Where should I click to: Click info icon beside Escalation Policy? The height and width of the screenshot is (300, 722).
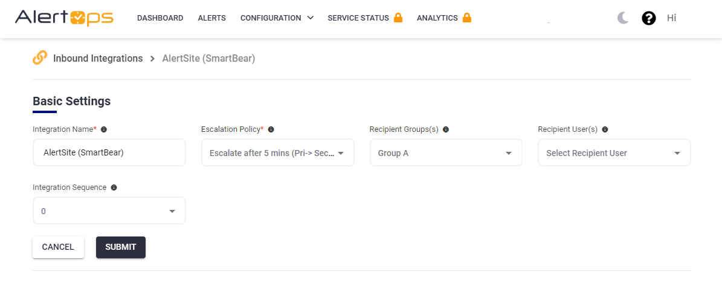[271, 129]
